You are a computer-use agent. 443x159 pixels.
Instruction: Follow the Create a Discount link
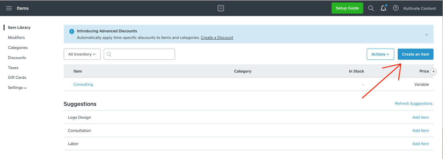tap(217, 37)
